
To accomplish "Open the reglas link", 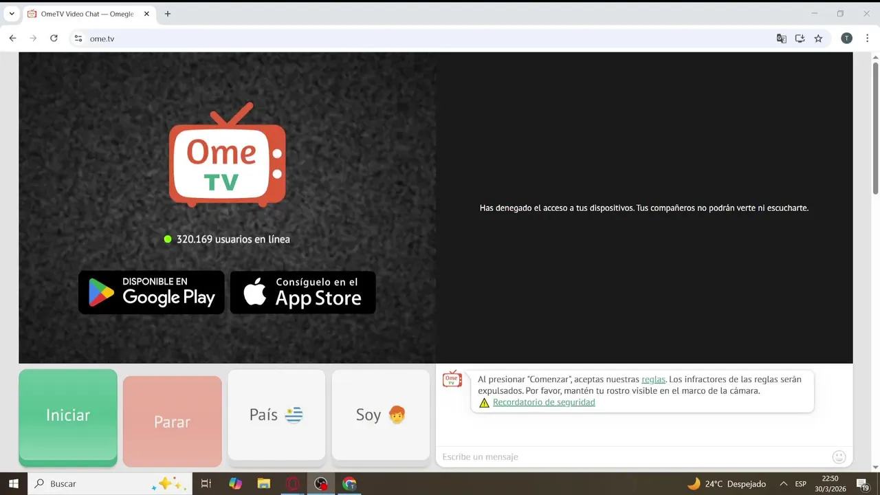I will click(653, 379).
